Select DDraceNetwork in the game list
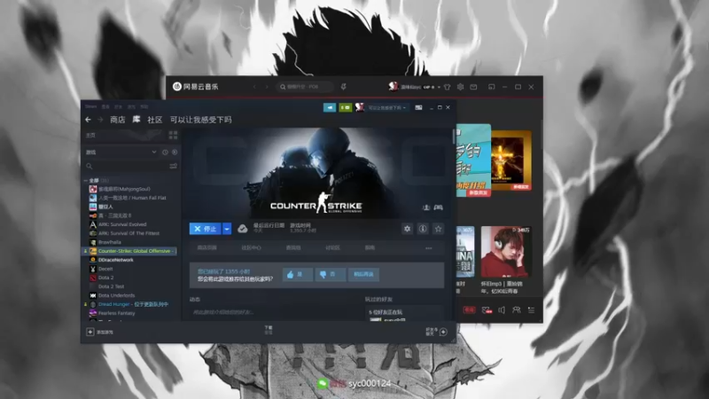Image resolution: width=709 pixels, height=399 pixels. 112,260
